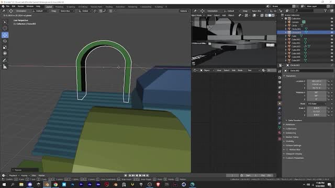
Task: Toggle lock for Location X
Action: pyautogui.click(x=328, y=81)
